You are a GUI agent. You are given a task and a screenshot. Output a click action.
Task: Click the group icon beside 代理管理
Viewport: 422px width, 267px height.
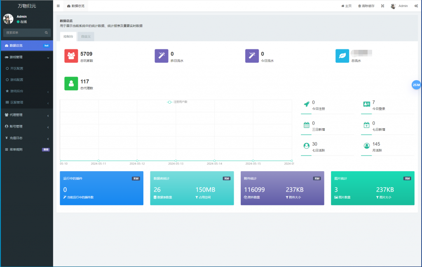click(x=7, y=115)
